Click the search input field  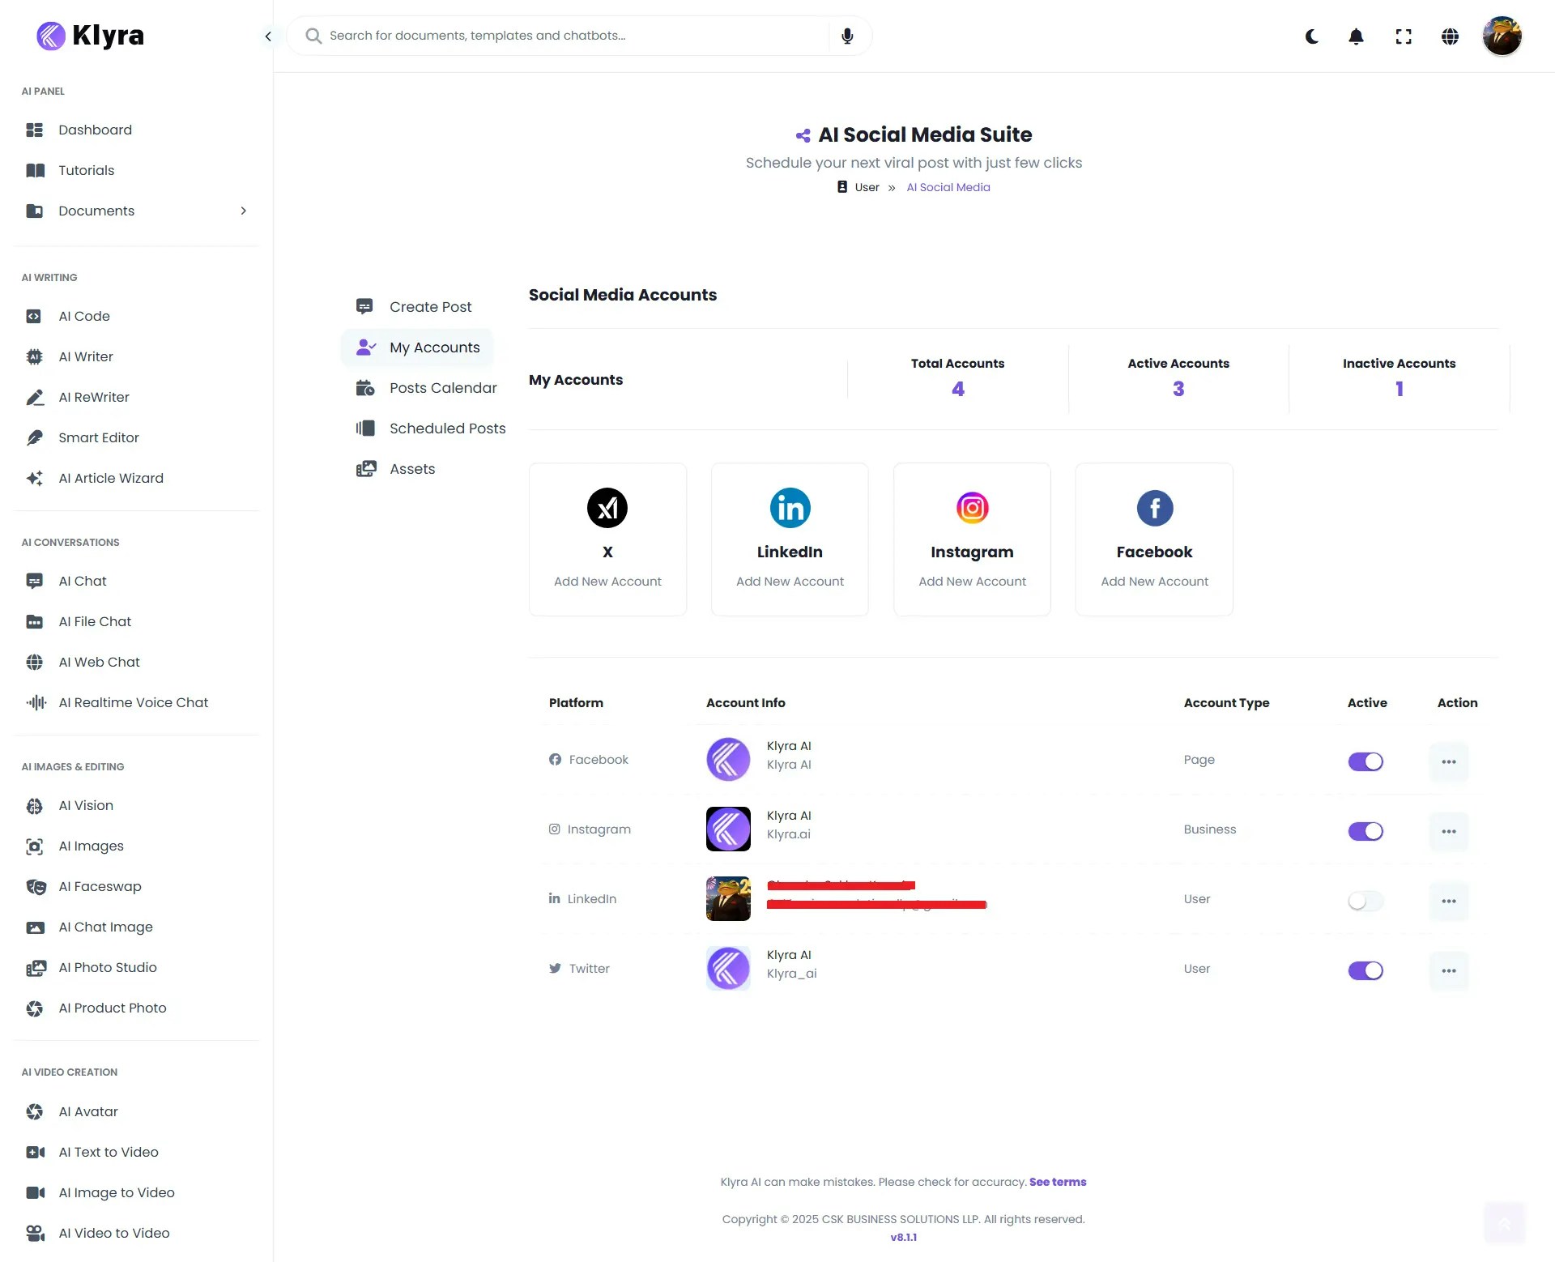tap(567, 35)
